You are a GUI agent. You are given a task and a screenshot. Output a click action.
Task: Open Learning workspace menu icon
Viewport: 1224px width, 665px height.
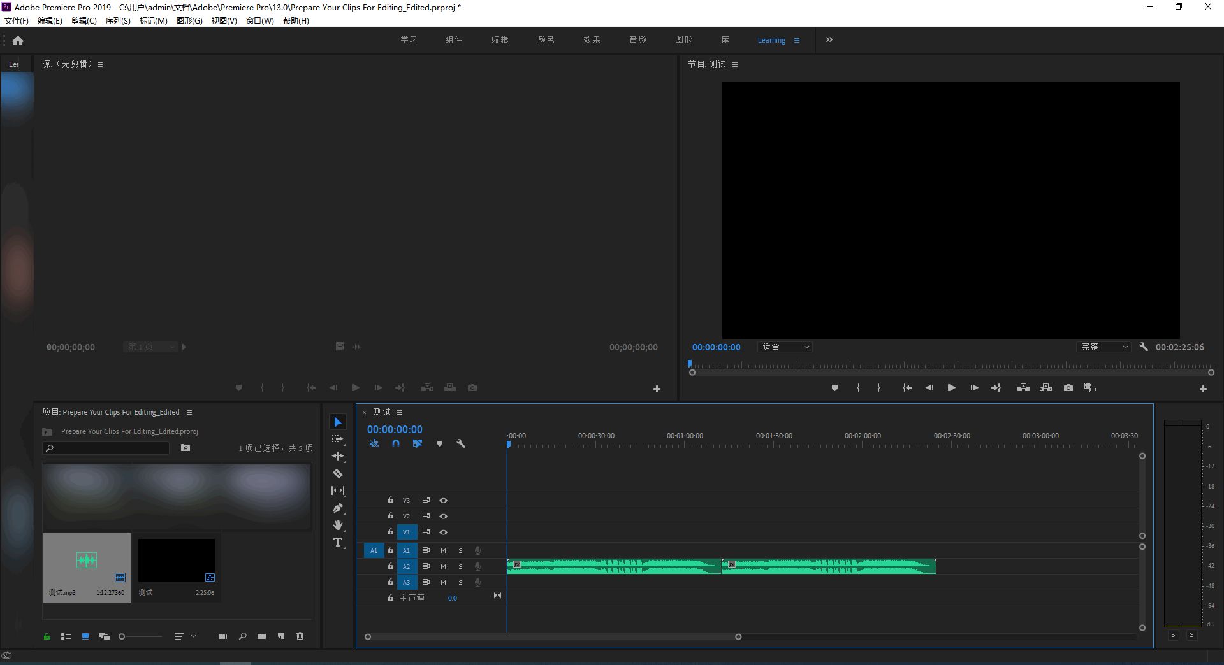(x=797, y=40)
